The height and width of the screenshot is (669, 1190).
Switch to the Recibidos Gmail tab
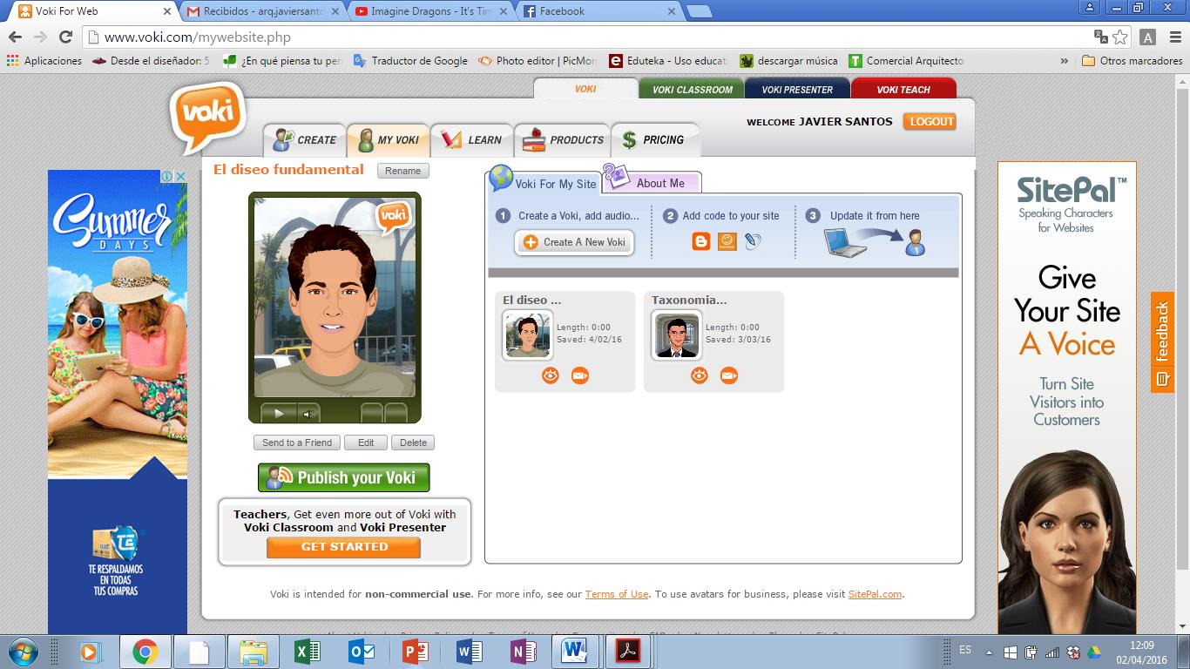pyautogui.click(x=261, y=11)
